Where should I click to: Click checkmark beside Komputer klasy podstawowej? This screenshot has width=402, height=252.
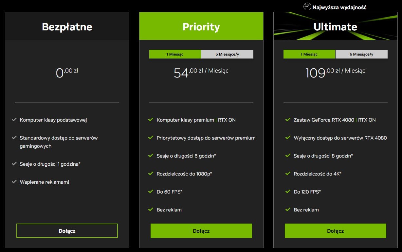(14, 120)
